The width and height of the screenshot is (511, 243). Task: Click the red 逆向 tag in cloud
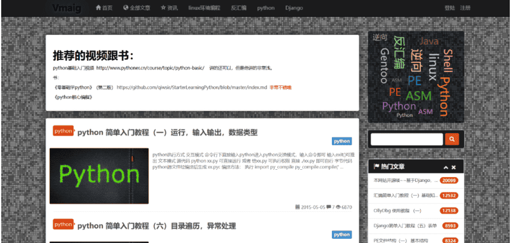417,61
